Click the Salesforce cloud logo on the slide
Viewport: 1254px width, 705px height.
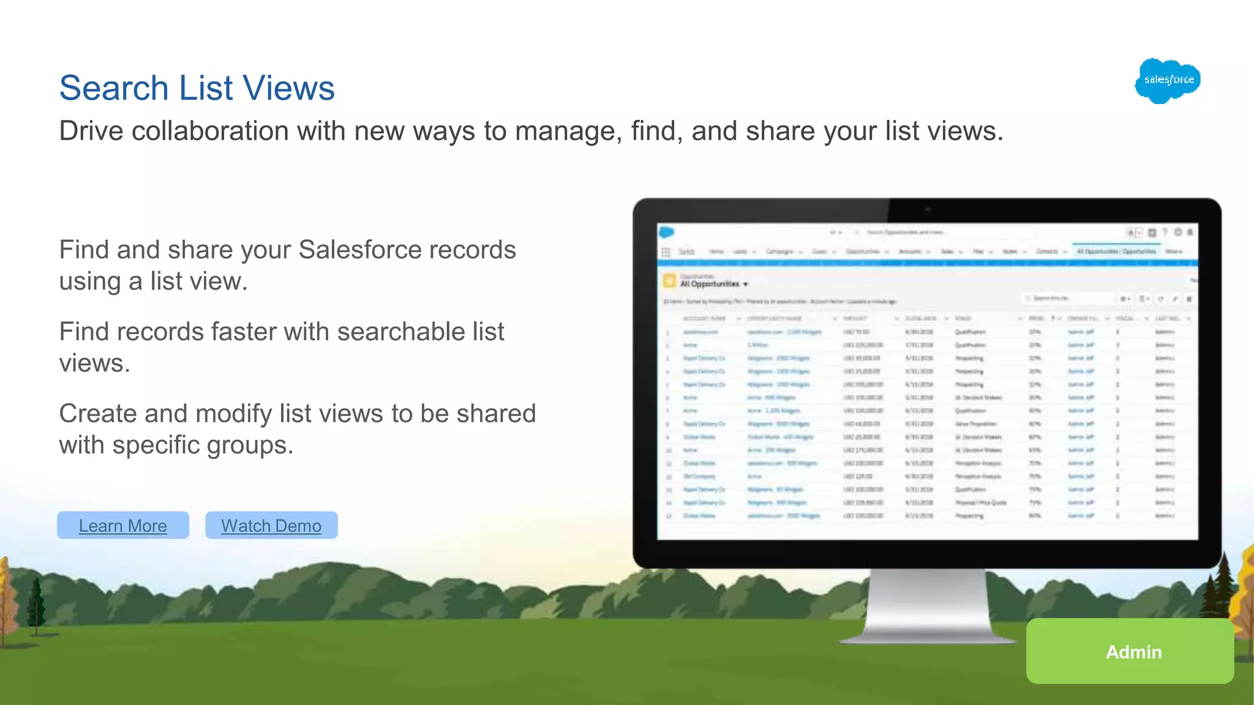(x=1168, y=80)
